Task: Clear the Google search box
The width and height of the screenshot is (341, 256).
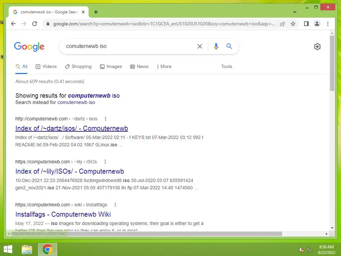Action: [x=200, y=46]
